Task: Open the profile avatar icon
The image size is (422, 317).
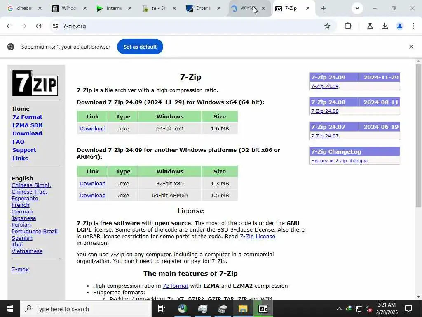Action: pos(400,26)
